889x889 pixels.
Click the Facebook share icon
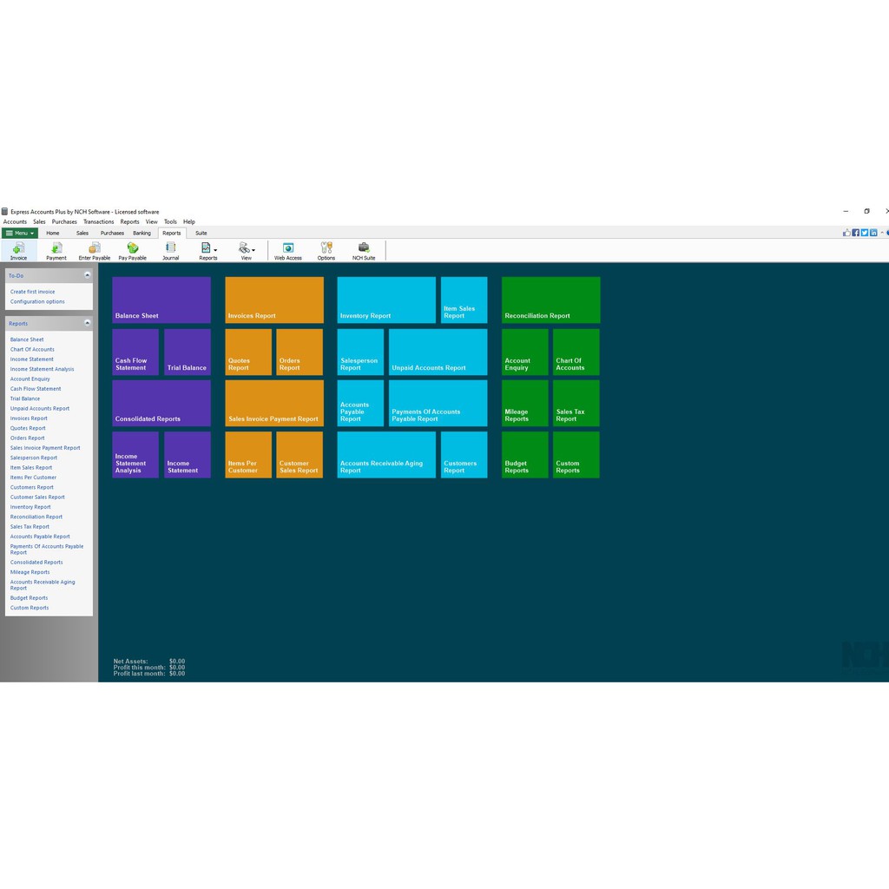(855, 233)
